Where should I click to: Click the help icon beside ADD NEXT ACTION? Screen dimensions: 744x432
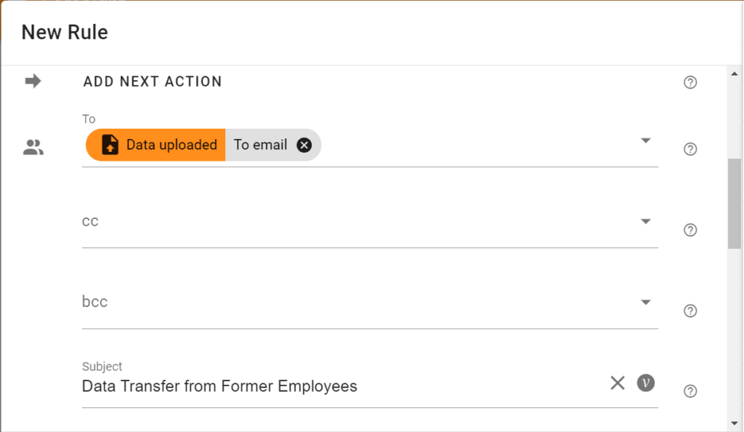click(x=690, y=82)
